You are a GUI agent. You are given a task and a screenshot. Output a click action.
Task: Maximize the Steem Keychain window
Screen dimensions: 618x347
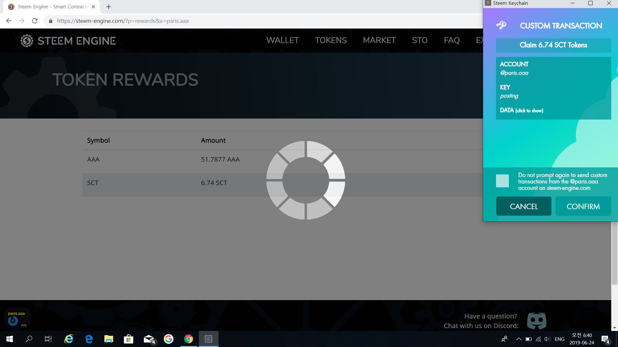[590, 3]
